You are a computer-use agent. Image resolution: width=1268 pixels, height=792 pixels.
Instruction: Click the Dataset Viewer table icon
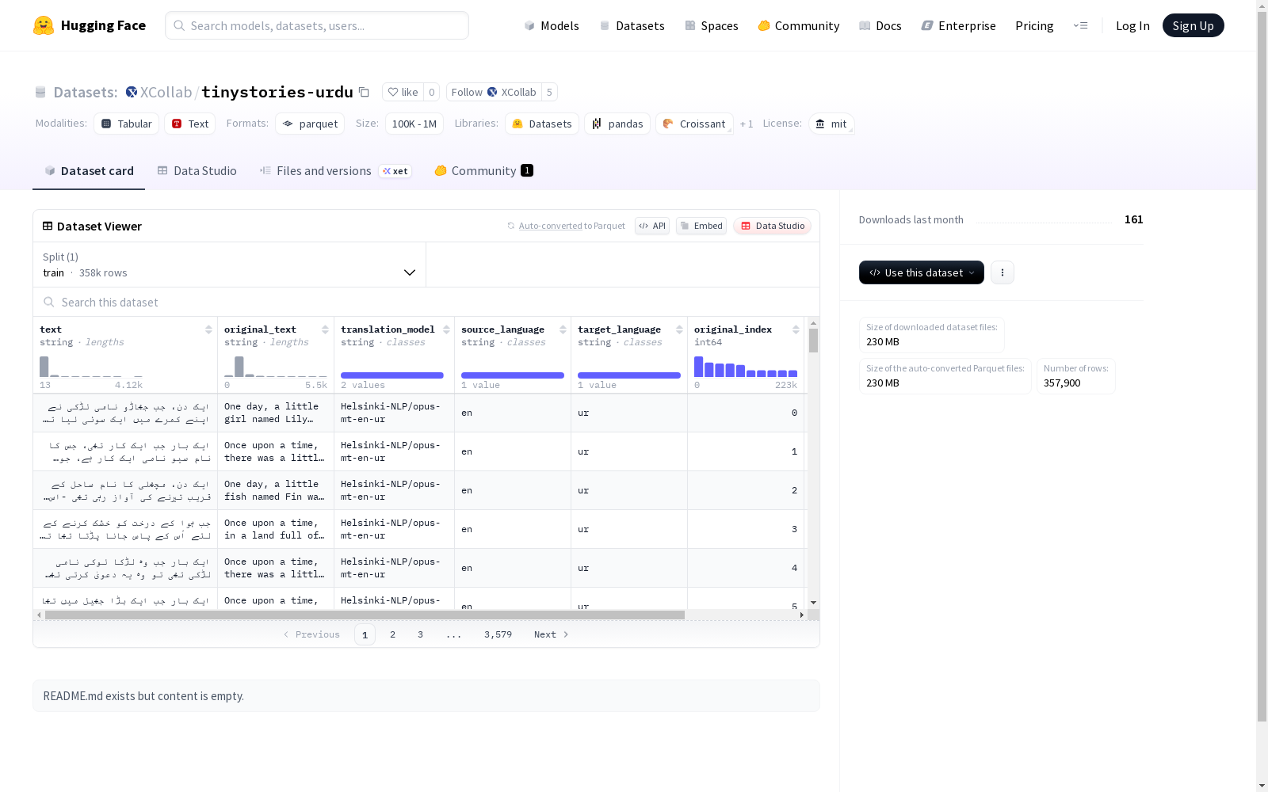(48, 226)
